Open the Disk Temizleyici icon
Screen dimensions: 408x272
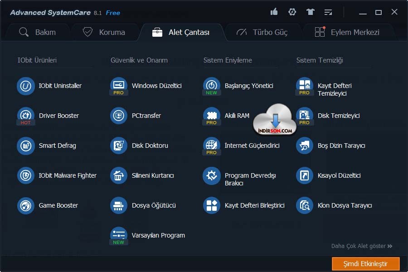pos(305,116)
